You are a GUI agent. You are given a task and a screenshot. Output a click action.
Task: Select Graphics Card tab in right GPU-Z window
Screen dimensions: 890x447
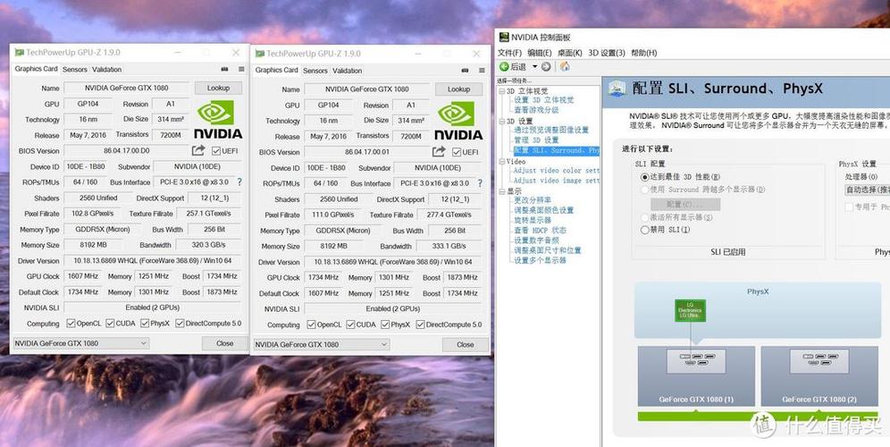(276, 70)
